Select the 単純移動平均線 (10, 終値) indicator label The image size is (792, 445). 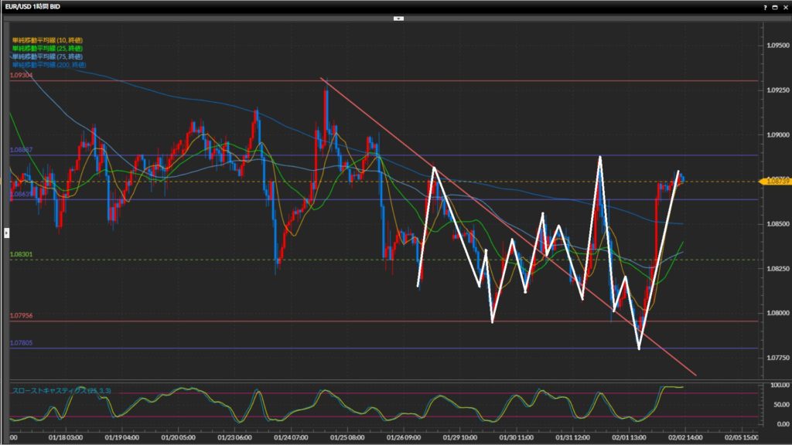[x=47, y=39]
